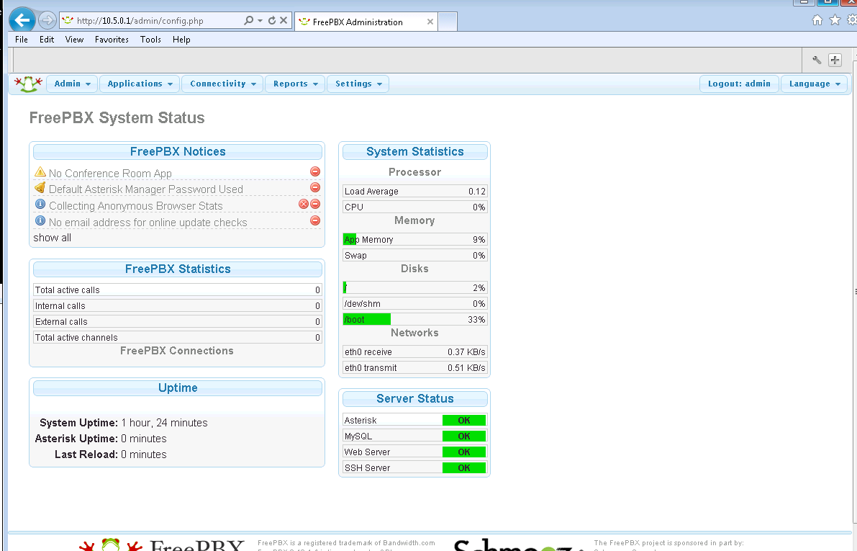The height and width of the screenshot is (551, 857).
Task: Click Asterisk OK status indicator
Action: (x=464, y=420)
